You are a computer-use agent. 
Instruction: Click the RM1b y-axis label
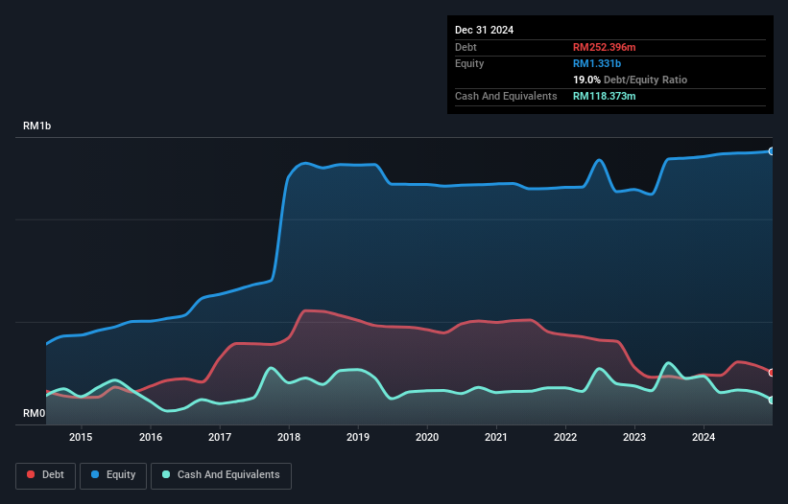click(36, 126)
